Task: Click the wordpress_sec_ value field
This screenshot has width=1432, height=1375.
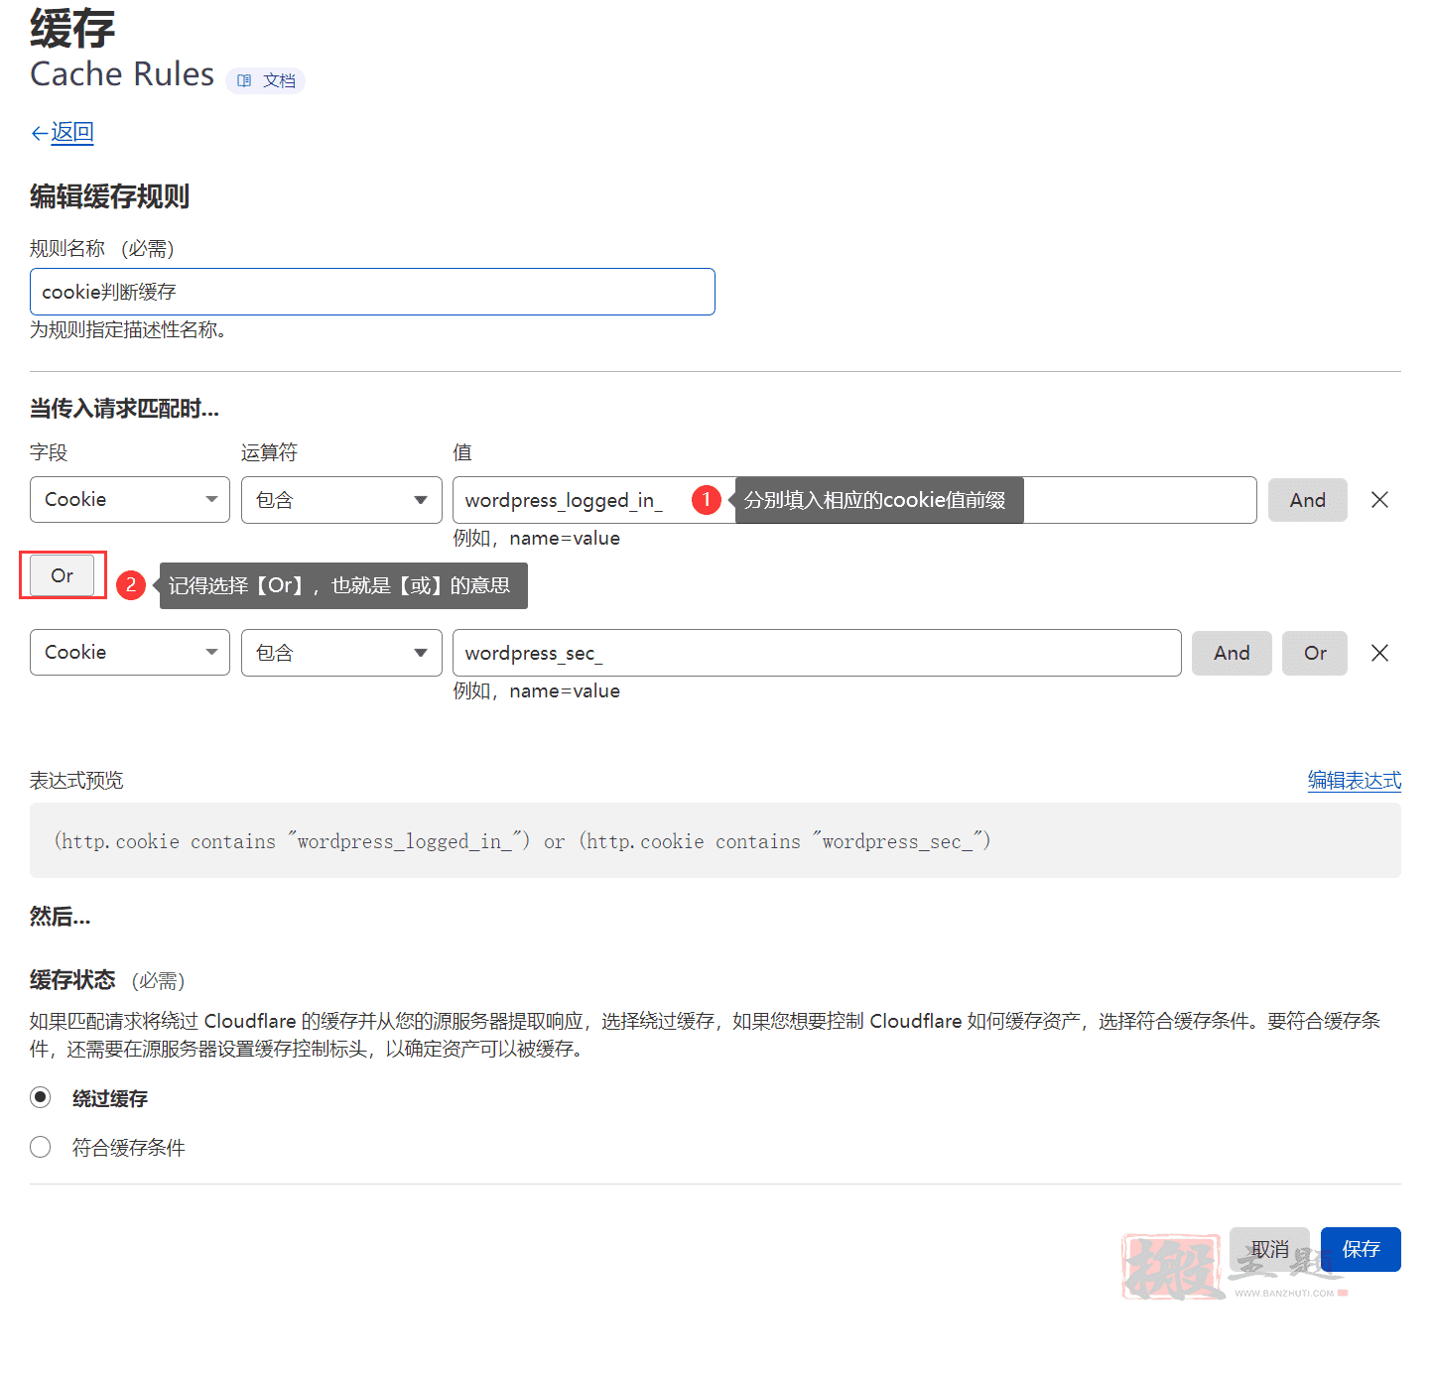Action: 816,653
